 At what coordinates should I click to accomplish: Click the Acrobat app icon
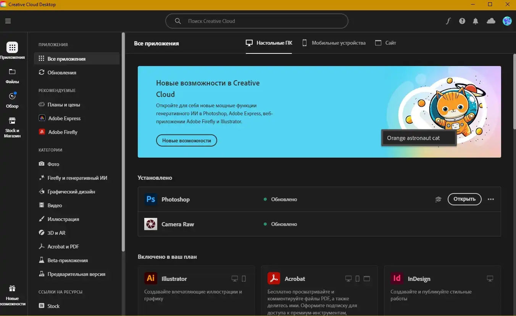274,279
